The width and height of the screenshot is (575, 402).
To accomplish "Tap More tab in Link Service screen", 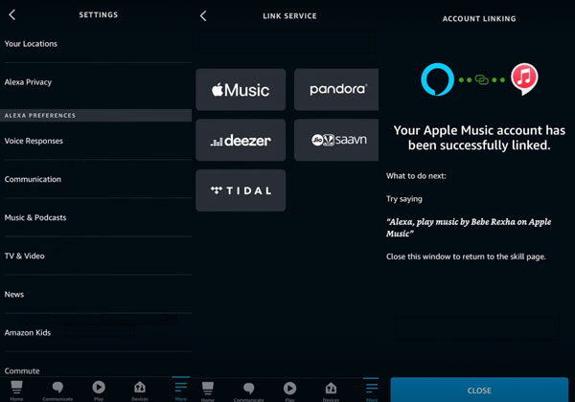I will (x=372, y=391).
